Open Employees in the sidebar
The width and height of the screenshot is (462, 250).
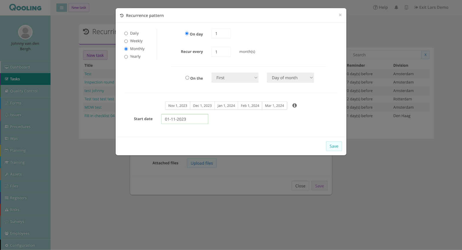tap(25, 234)
